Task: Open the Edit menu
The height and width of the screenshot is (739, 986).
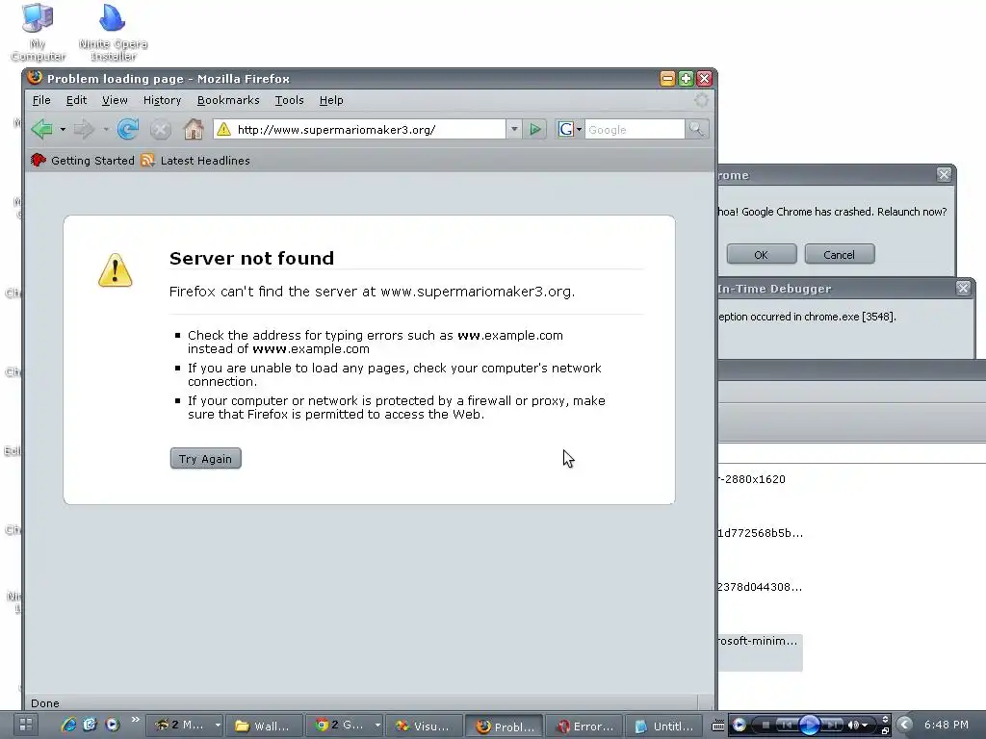Action: coord(76,100)
